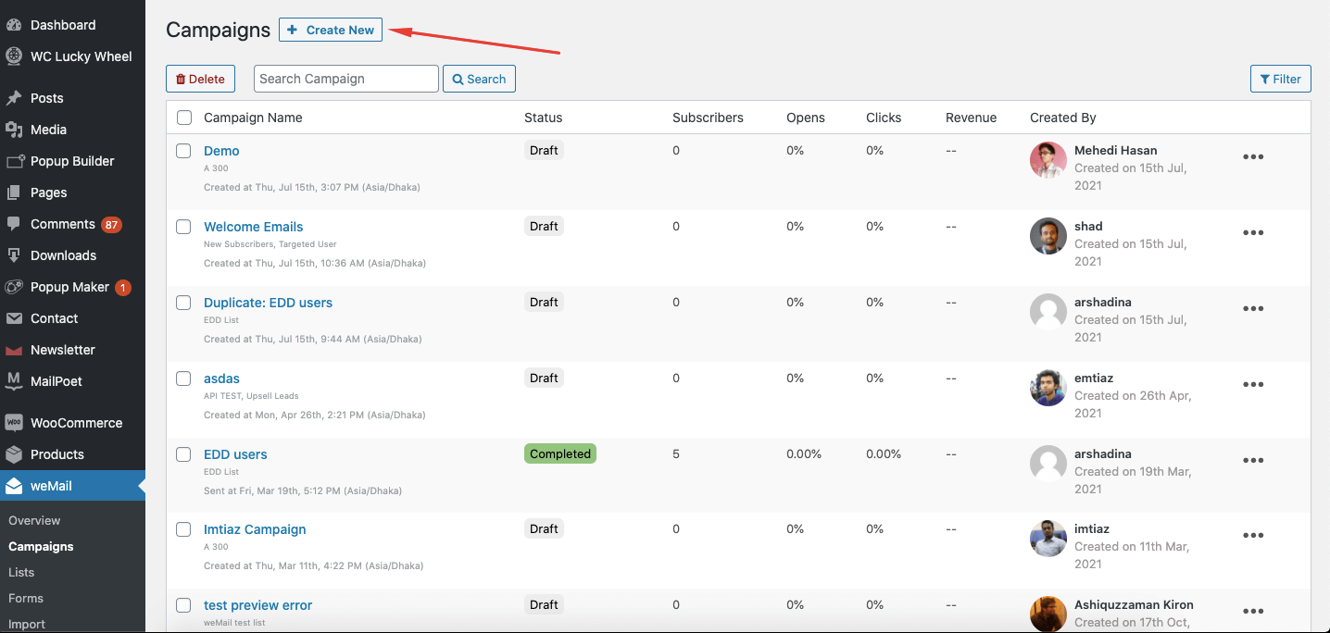Check the select-all campaigns checkbox
1330x633 pixels.
[183, 118]
